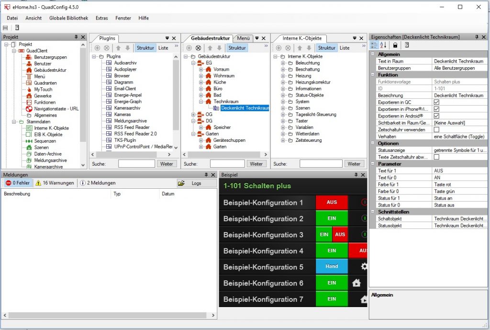
Task: Enable Zeitschaltuhr verwenden checkbox
Action: coord(436,129)
